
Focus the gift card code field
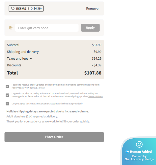coord(47,28)
